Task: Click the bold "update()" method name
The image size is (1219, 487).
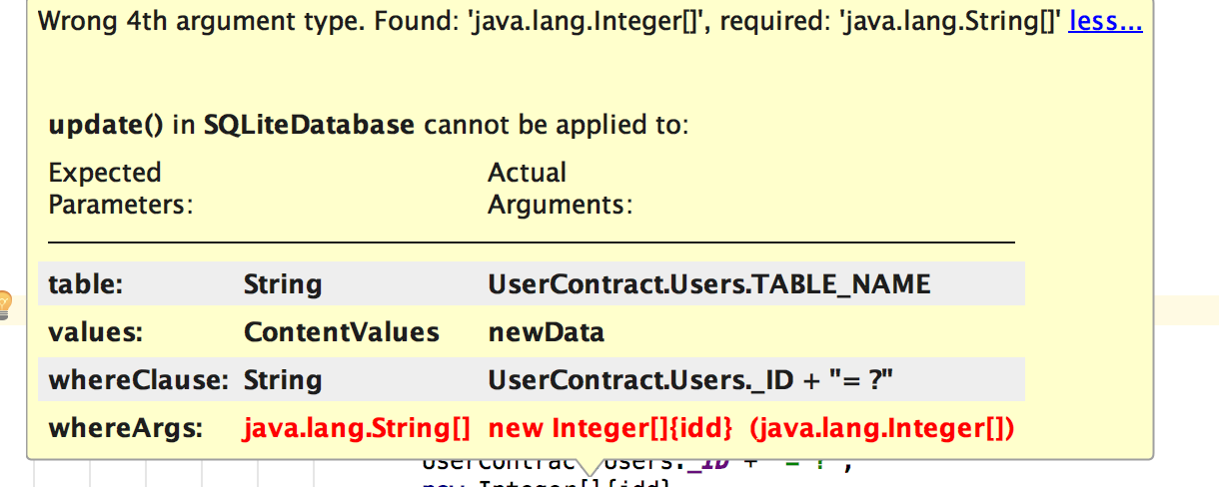Action: click(105, 126)
